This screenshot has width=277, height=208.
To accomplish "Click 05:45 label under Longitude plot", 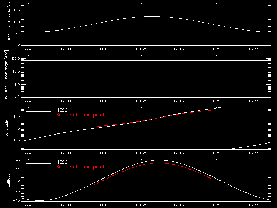I will click(x=28, y=153).
